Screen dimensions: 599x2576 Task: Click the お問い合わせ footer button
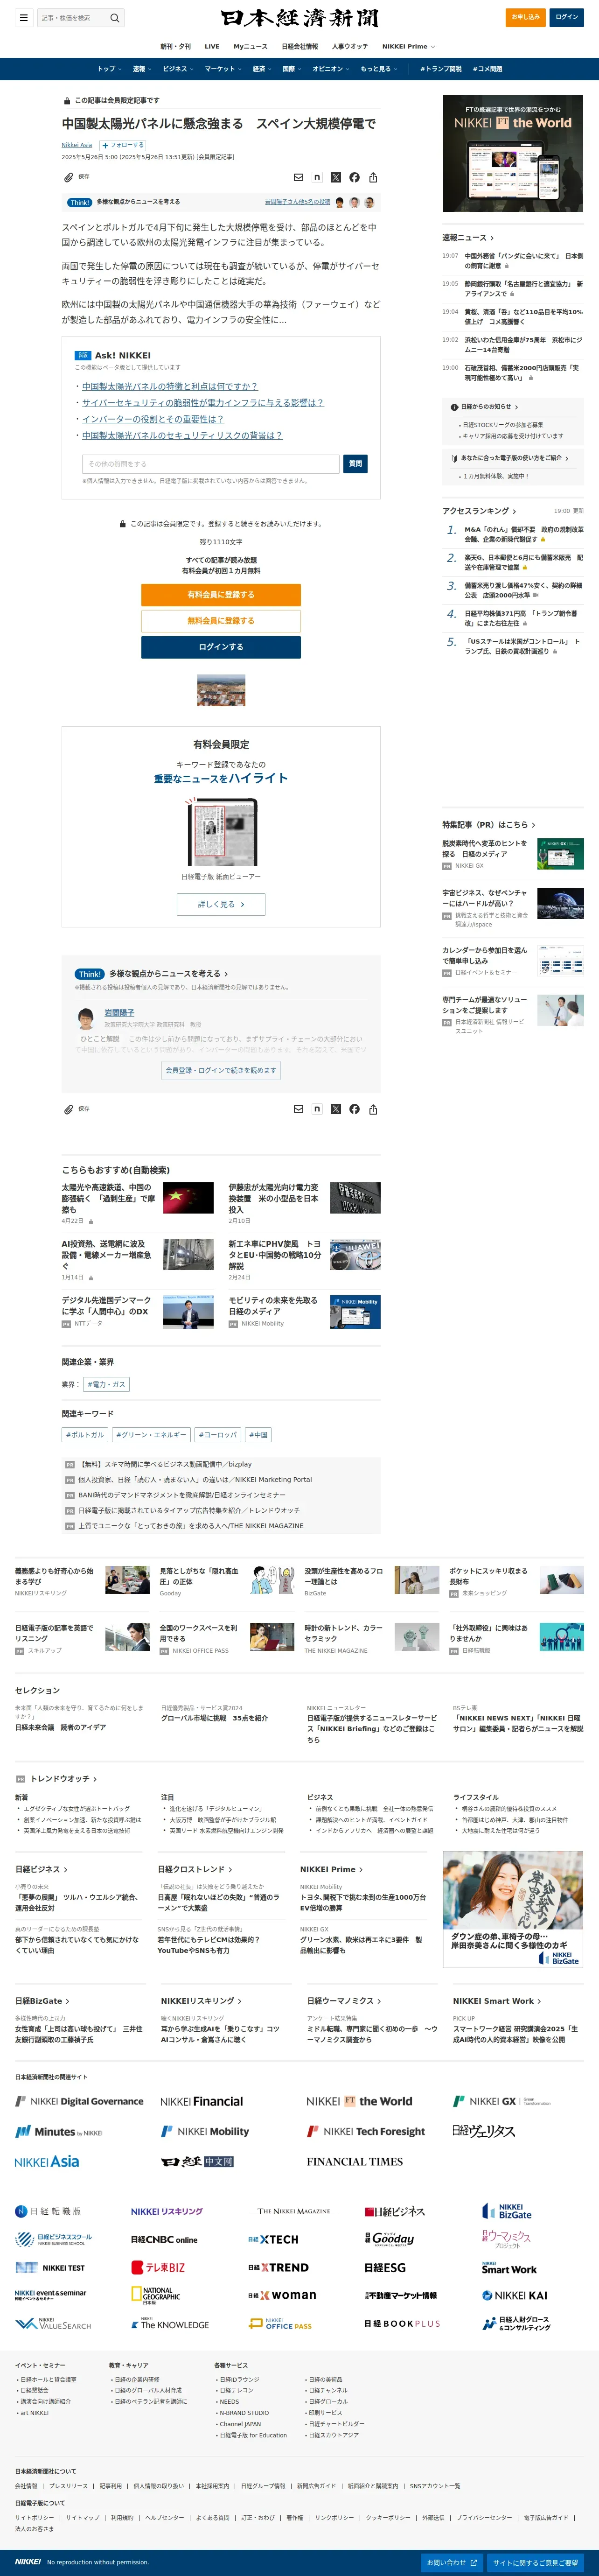[x=452, y=2562]
